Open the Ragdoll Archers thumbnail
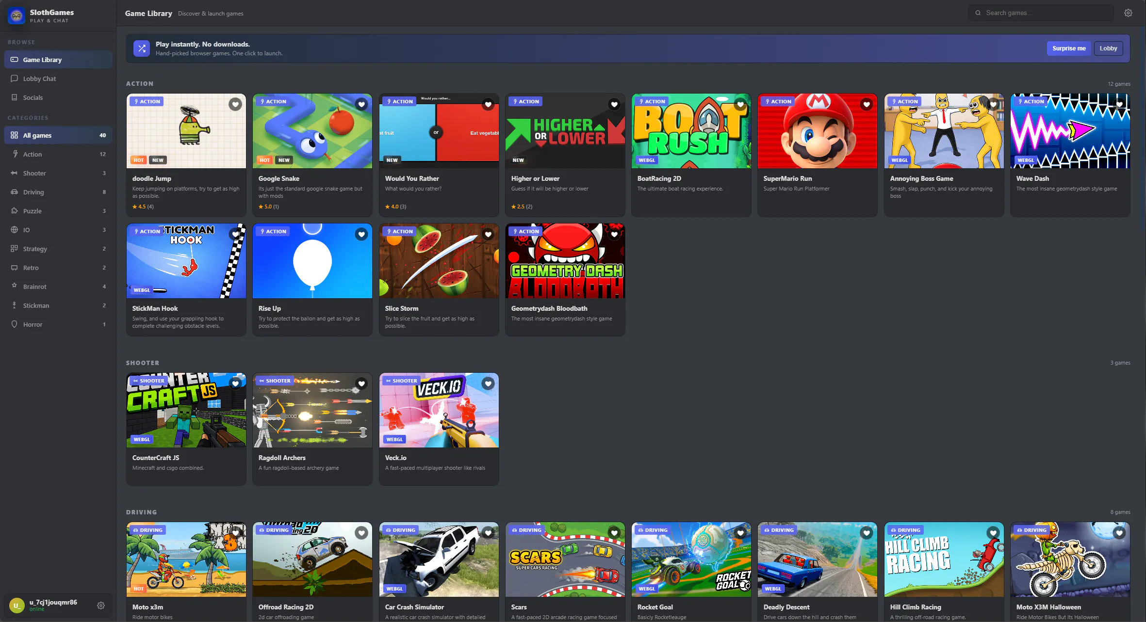Viewport: 1146px width, 622px height. [x=312, y=410]
